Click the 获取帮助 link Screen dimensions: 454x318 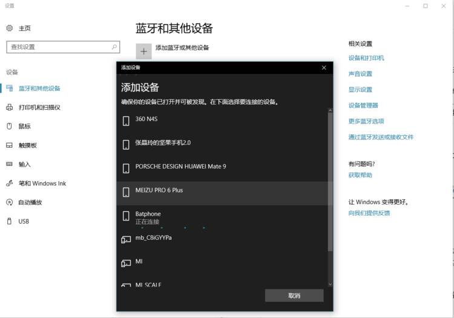[360, 175]
